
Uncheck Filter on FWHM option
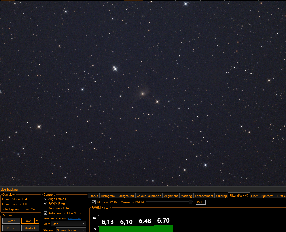tap(94, 202)
